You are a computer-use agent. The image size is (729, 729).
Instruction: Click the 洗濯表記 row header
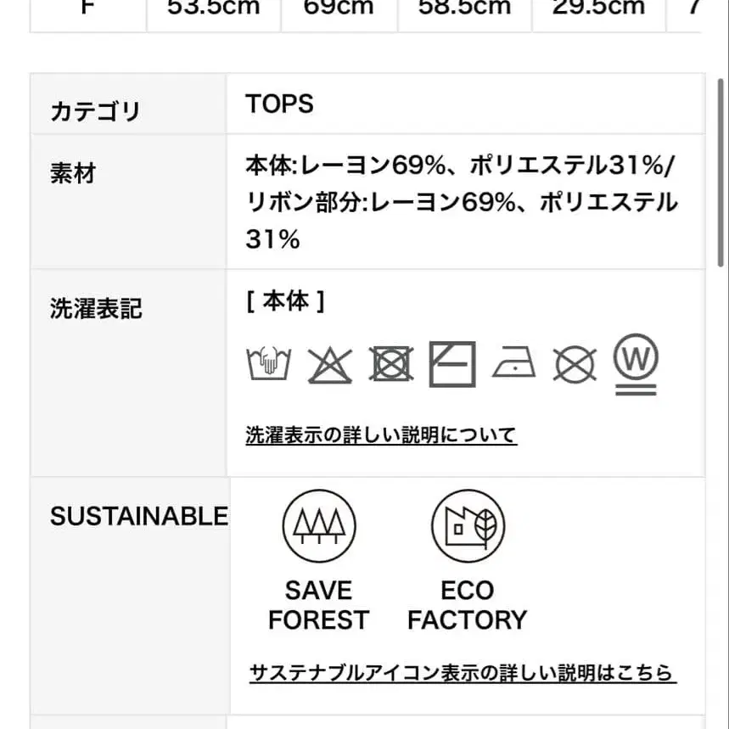(x=96, y=309)
